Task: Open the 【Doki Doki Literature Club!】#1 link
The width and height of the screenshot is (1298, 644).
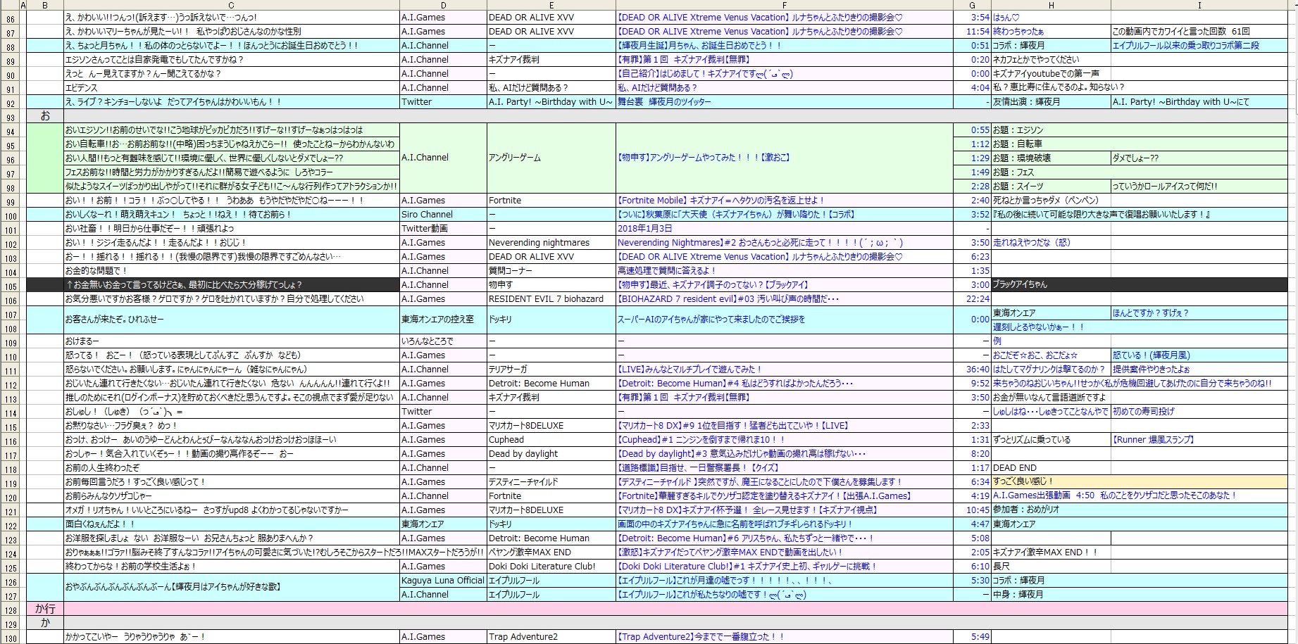Action: [x=747, y=567]
